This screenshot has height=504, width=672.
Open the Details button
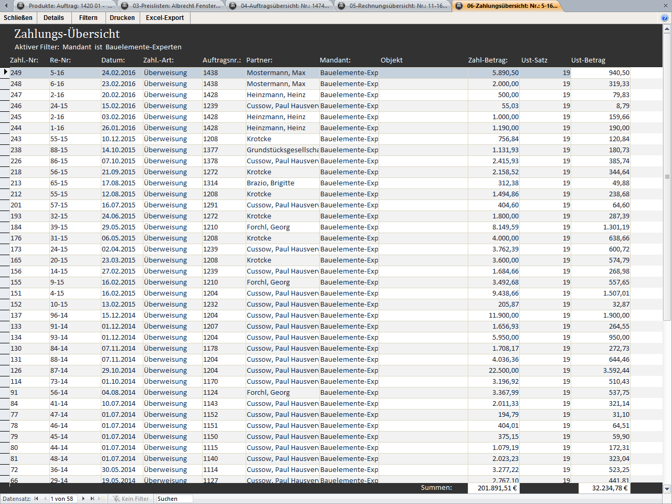tap(54, 18)
